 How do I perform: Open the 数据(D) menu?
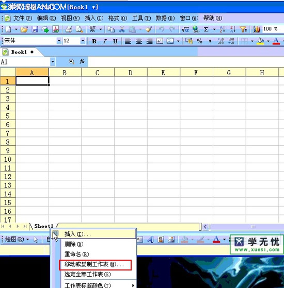coord(165,19)
